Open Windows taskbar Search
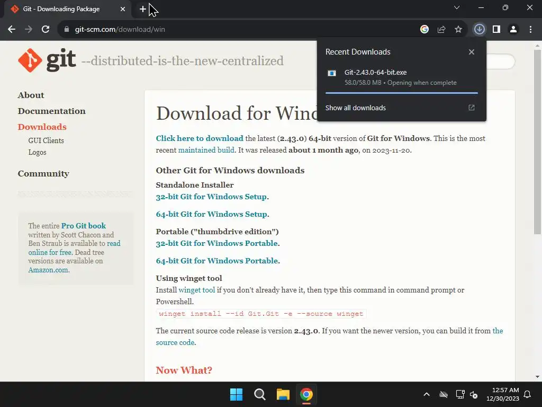The width and height of the screenshot is (542, 407). (259, 394)
